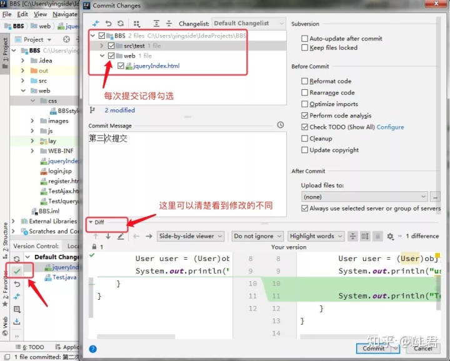This screenshot has height=361, width=450.
Task: Click Collapse All icon in commit toolbar
Action: (x=169, y=24)
